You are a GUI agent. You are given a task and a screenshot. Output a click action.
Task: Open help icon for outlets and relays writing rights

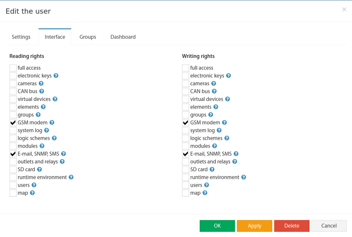point(234,162)
